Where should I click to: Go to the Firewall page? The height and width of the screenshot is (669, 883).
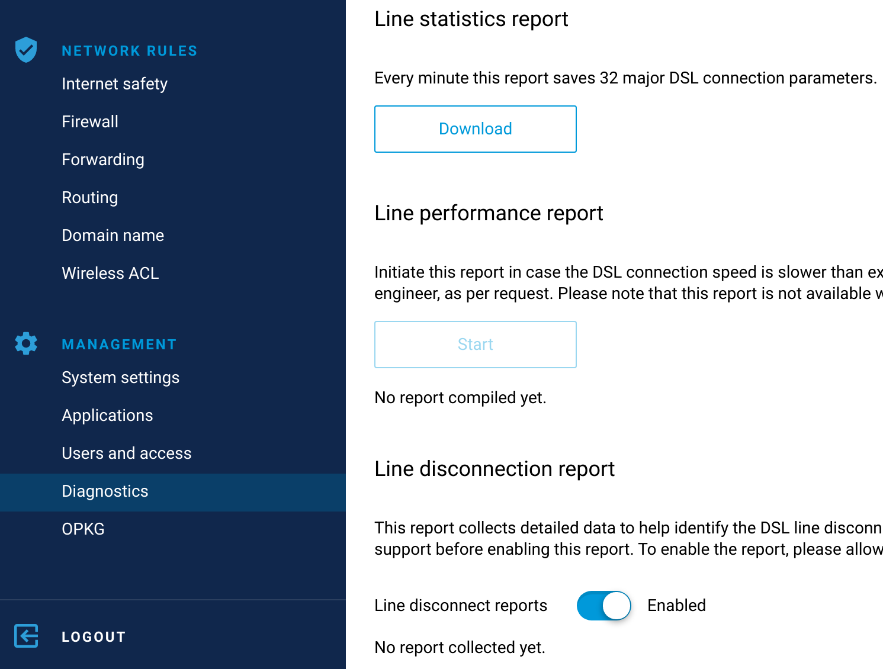tap(90, 122)
